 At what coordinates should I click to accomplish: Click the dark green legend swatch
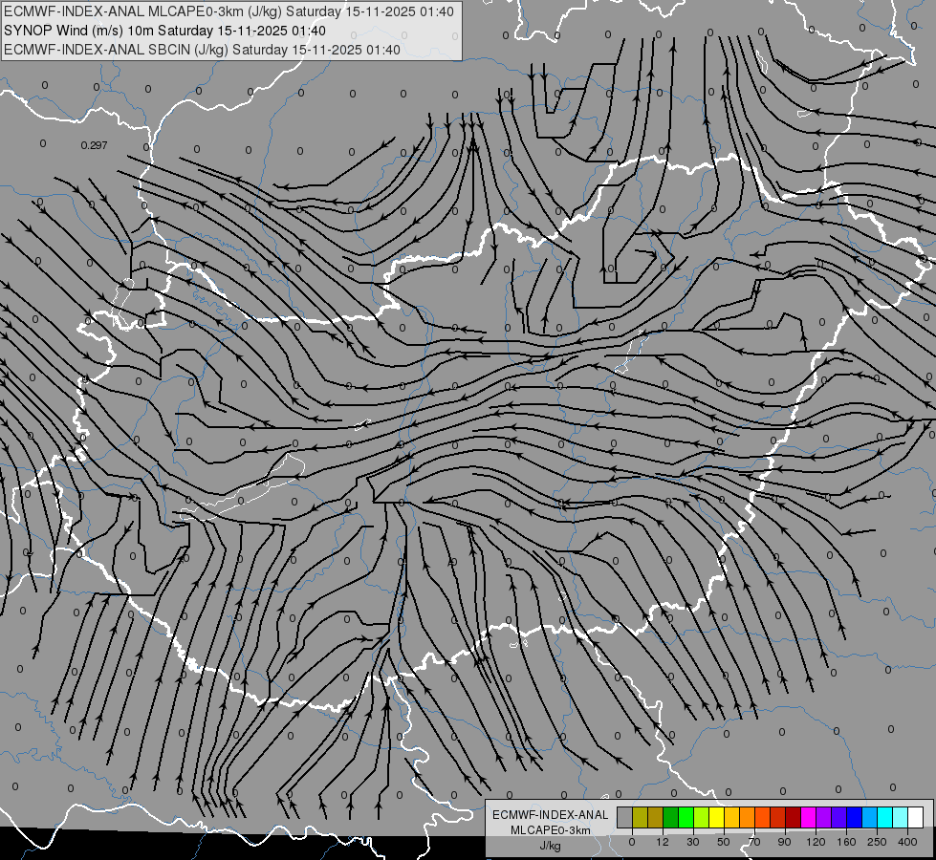[670, 817]
